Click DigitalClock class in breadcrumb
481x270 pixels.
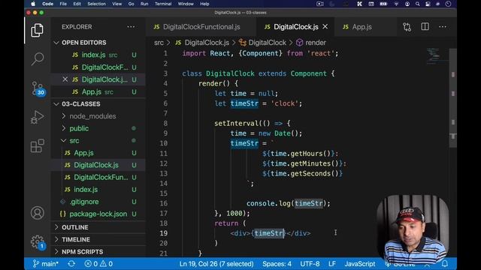point(267,43)
